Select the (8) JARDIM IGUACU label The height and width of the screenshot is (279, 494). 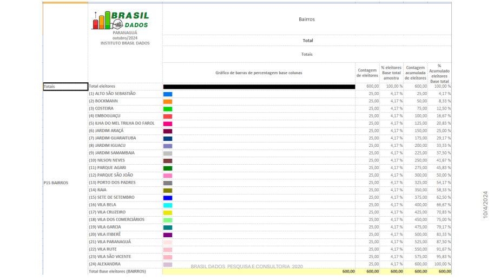[107, 146]
